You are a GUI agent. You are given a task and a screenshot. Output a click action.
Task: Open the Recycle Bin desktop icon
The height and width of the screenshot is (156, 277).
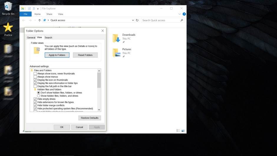pos(8,6)
